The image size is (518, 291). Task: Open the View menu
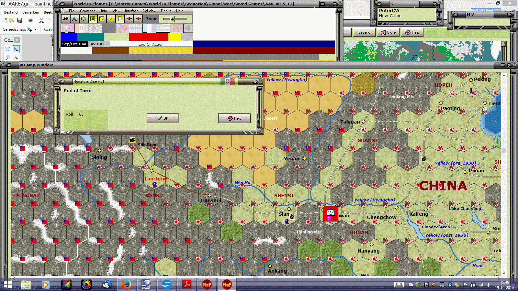point(116,11)
